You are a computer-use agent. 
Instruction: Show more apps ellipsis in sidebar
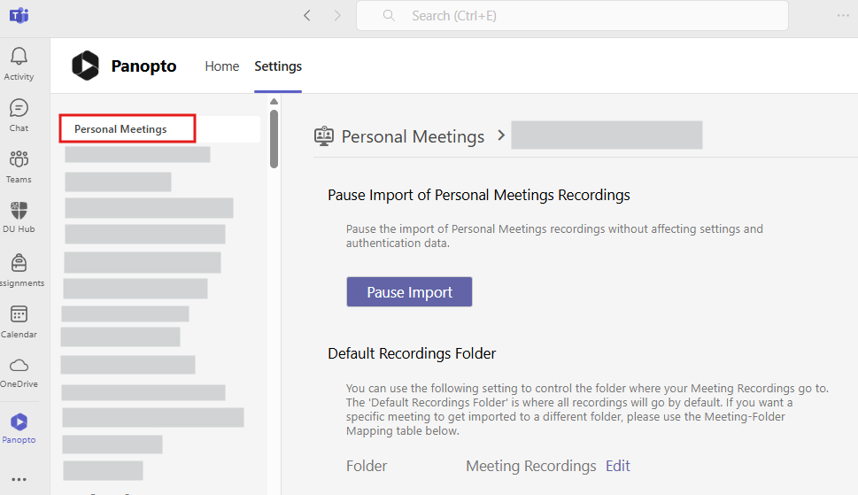(19, 480)
